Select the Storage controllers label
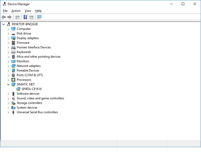201x158 pixels. [30, 103]
